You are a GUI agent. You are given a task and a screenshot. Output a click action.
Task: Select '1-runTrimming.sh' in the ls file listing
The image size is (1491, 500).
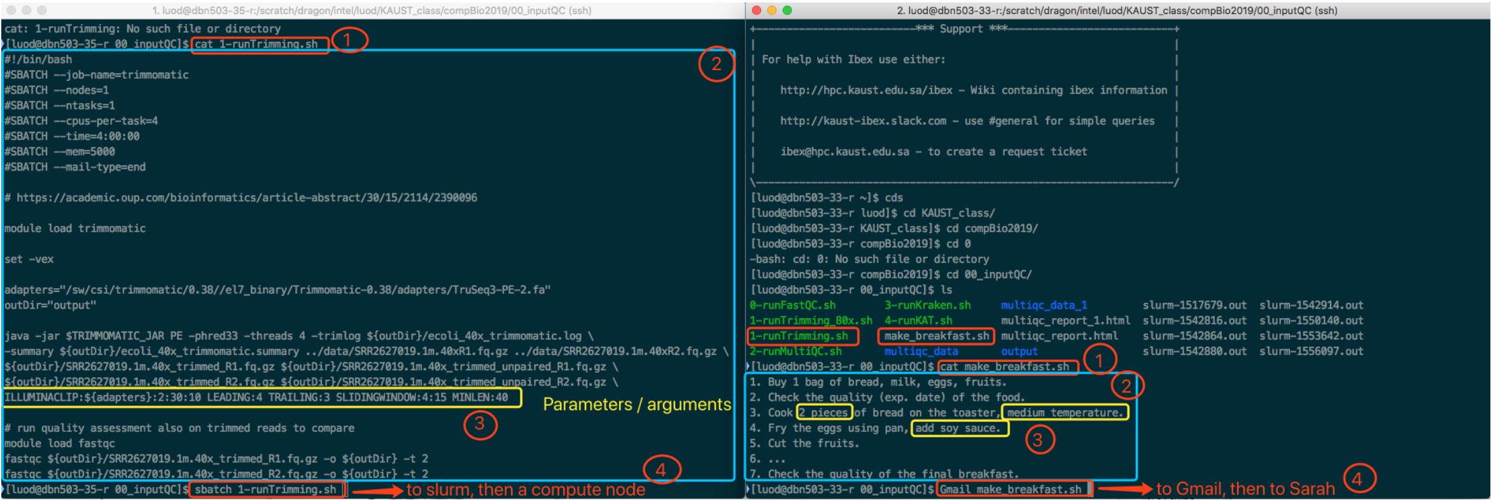(799, 336)
